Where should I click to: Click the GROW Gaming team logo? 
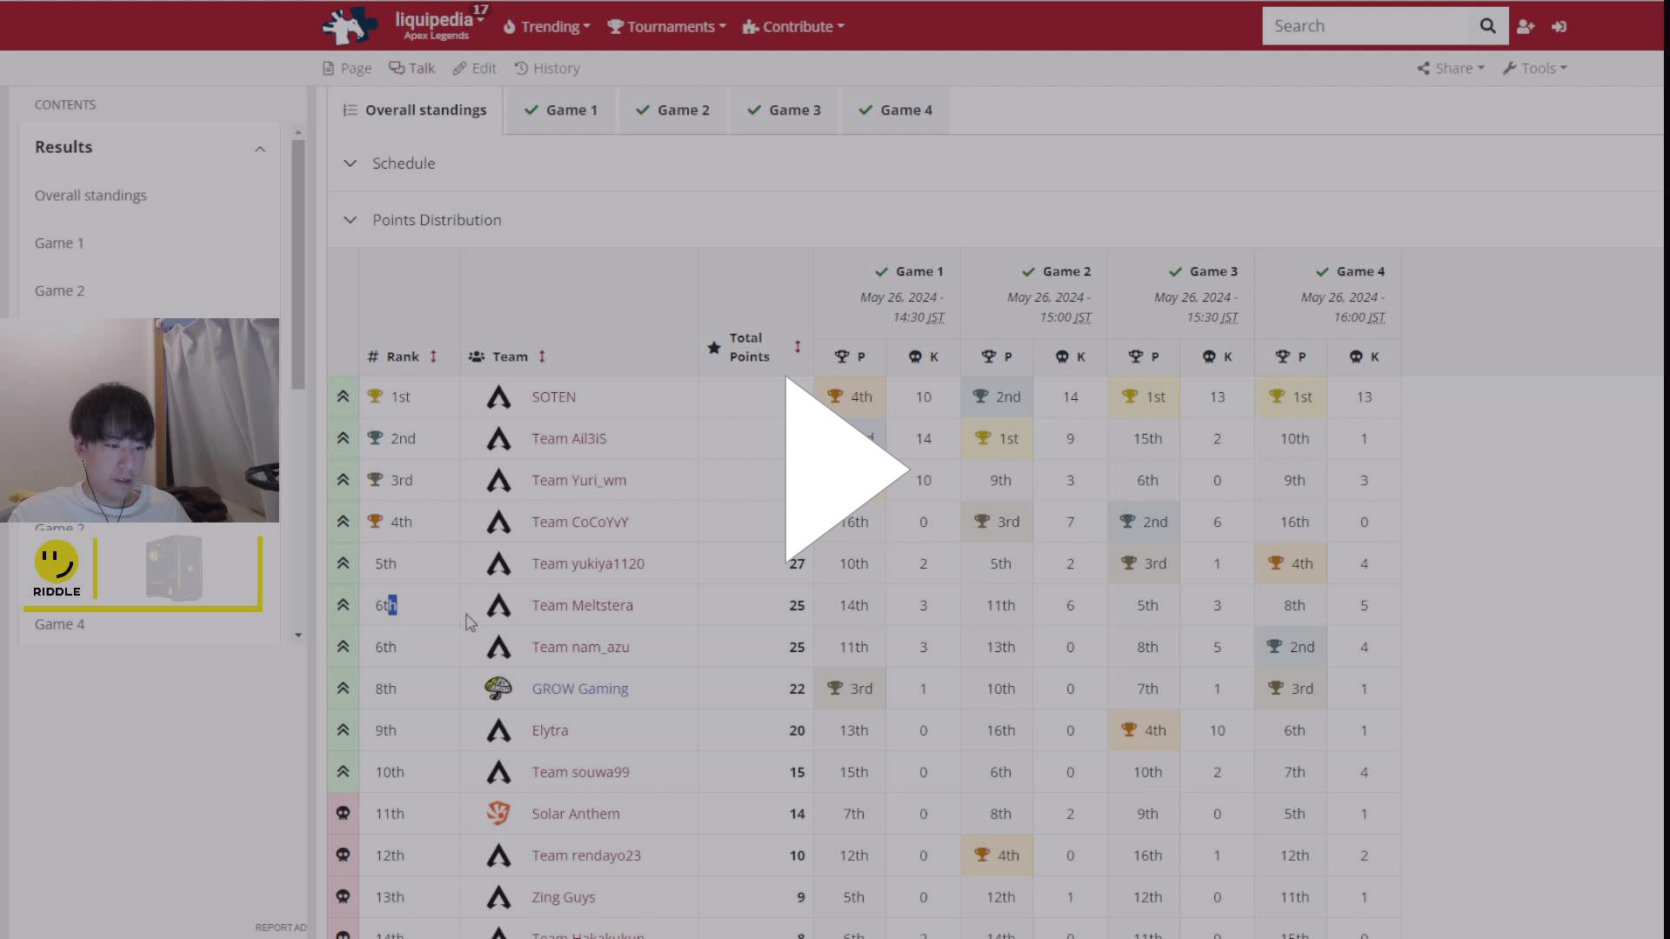click(x=498, y=689)
